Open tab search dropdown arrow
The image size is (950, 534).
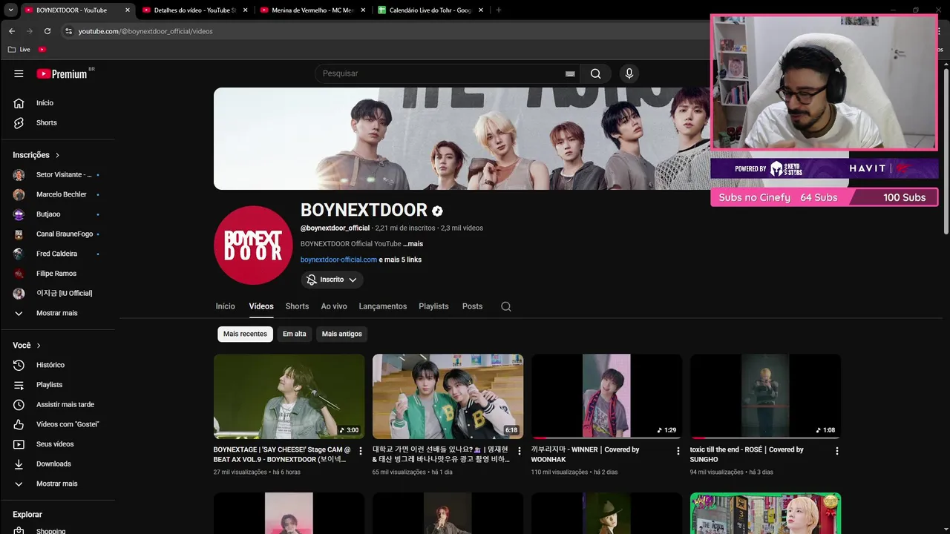tap(11, 10)
